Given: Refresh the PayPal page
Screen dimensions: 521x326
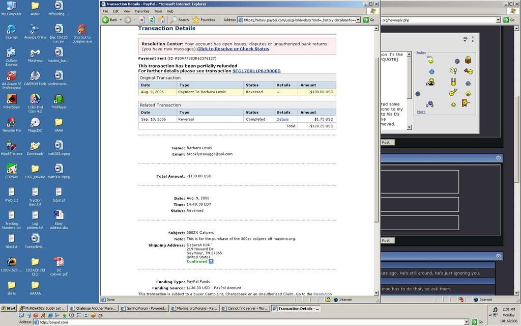Looking at the screenshot, I should point(151,20).
